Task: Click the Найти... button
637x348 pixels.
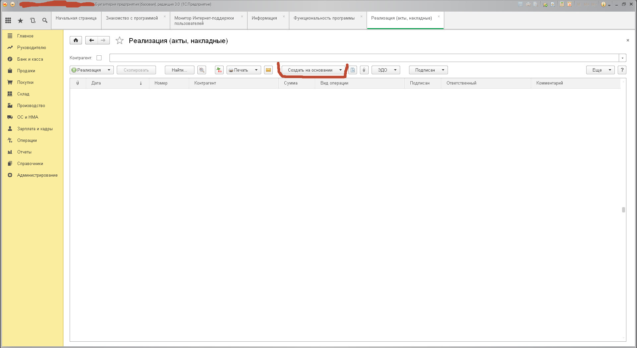Action: click(179, 70)
